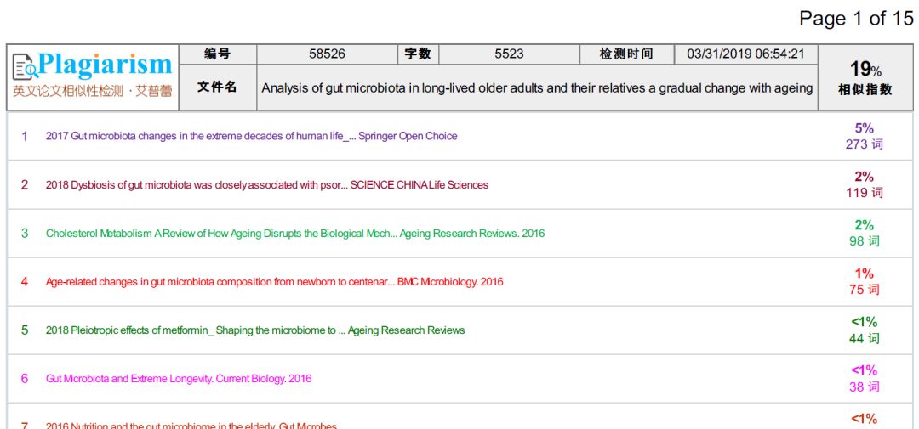Click the source number 6 in magenta

coord(25,379)
